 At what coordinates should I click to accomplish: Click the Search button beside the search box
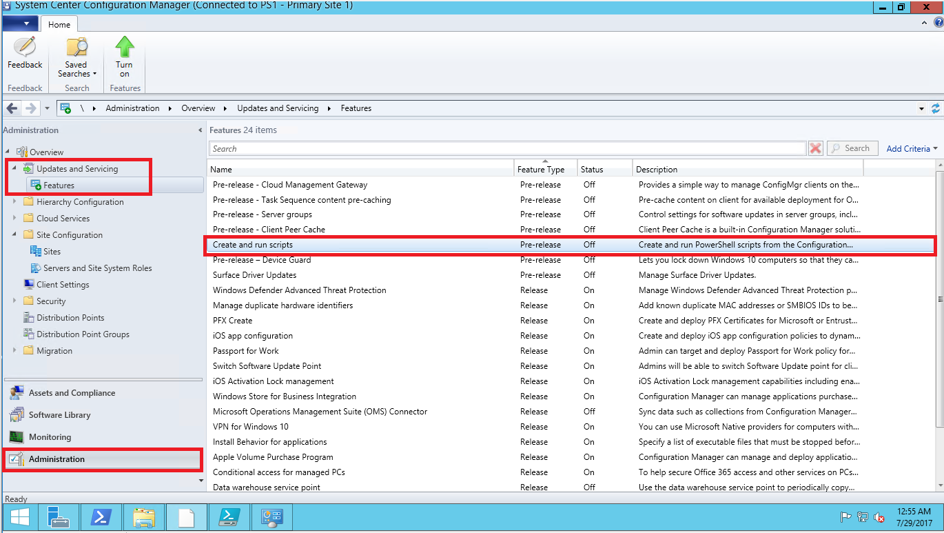852,148
